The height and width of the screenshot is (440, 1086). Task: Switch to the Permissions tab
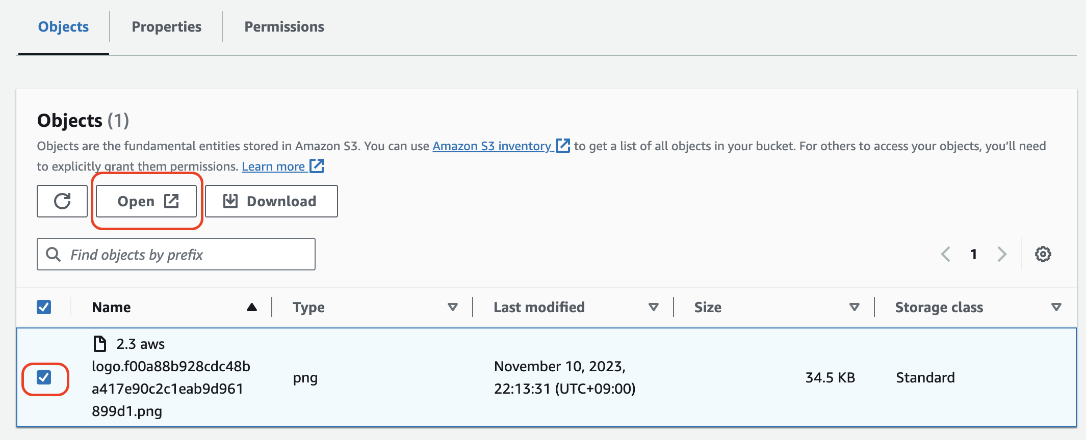284,26
